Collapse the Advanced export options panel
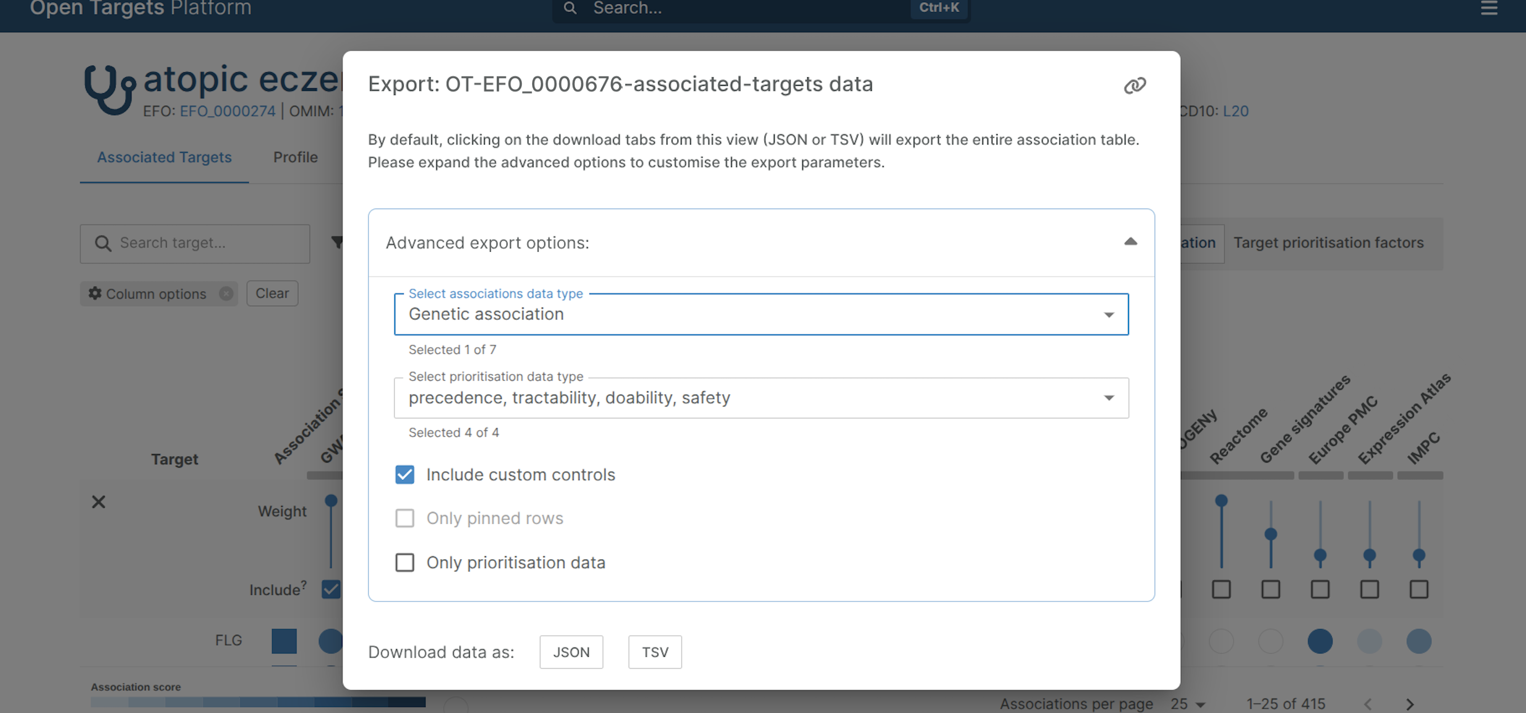Viewport: 1526px width, 713px height. 1130,242
